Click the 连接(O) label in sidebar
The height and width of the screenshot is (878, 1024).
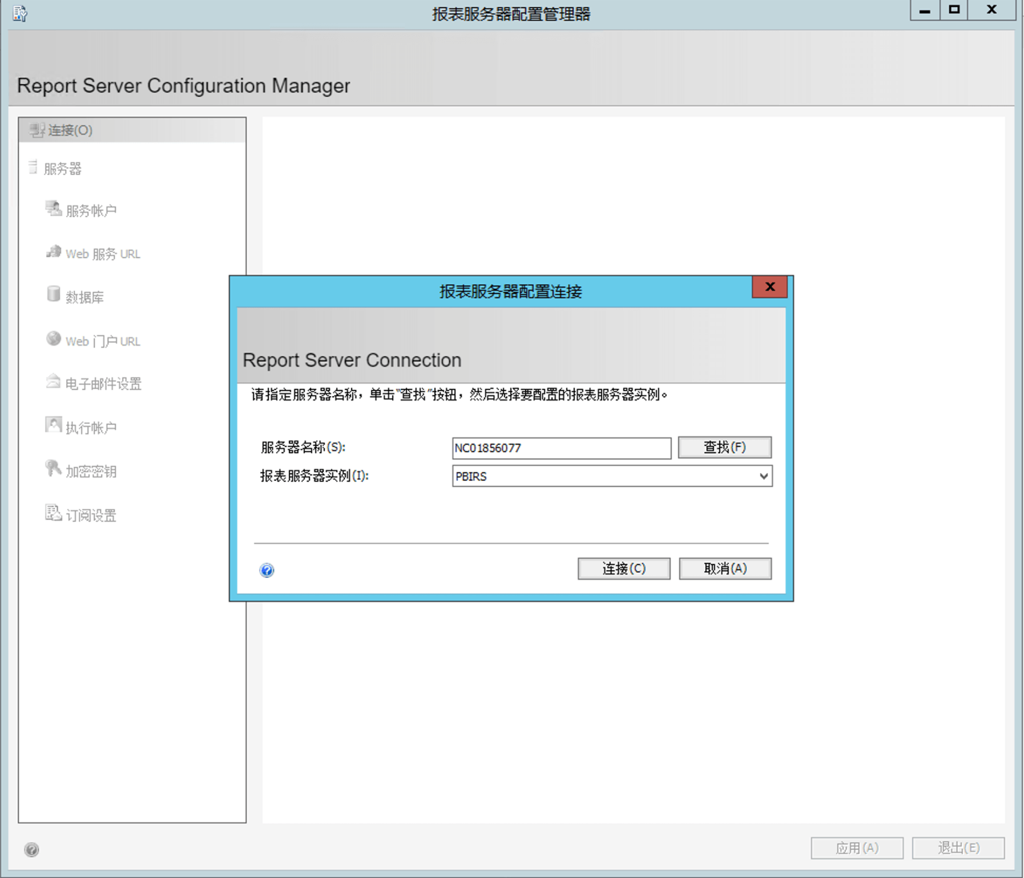click(x=70, y=130)
